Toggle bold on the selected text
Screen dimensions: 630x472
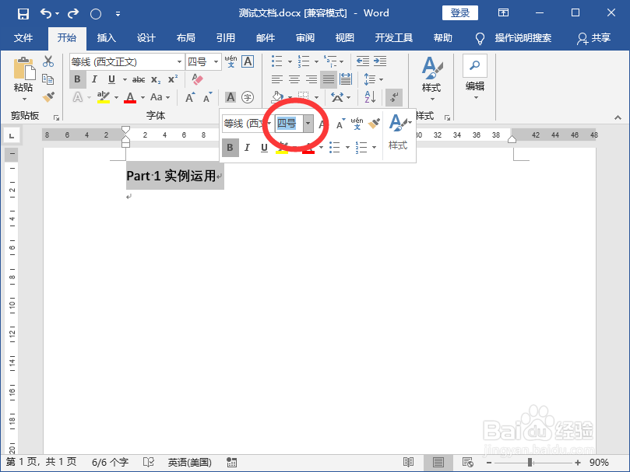coord(76,79)
